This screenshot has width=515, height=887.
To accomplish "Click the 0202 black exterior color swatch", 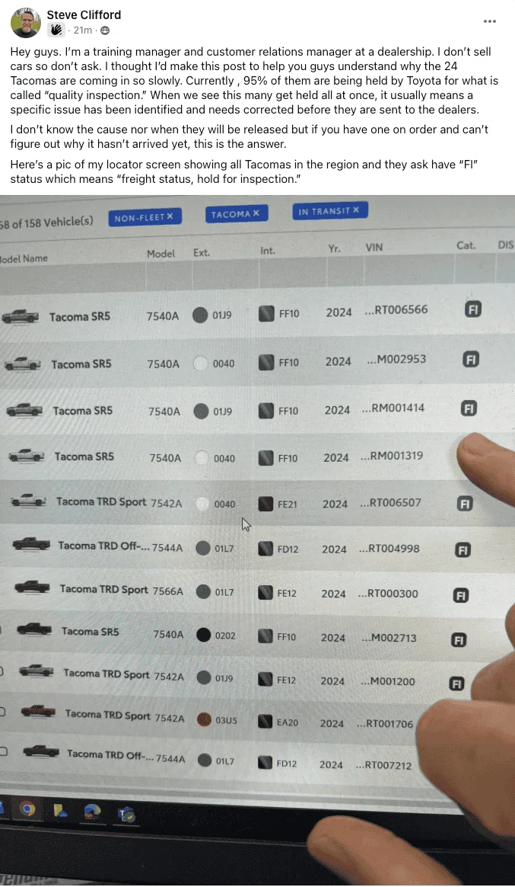I will coord(203,635).
